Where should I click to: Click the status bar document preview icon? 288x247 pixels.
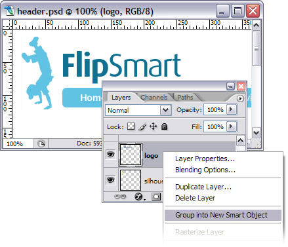coord(41,143)
